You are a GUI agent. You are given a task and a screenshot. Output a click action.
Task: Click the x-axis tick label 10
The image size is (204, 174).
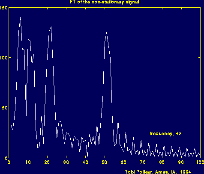click(28, 162)
